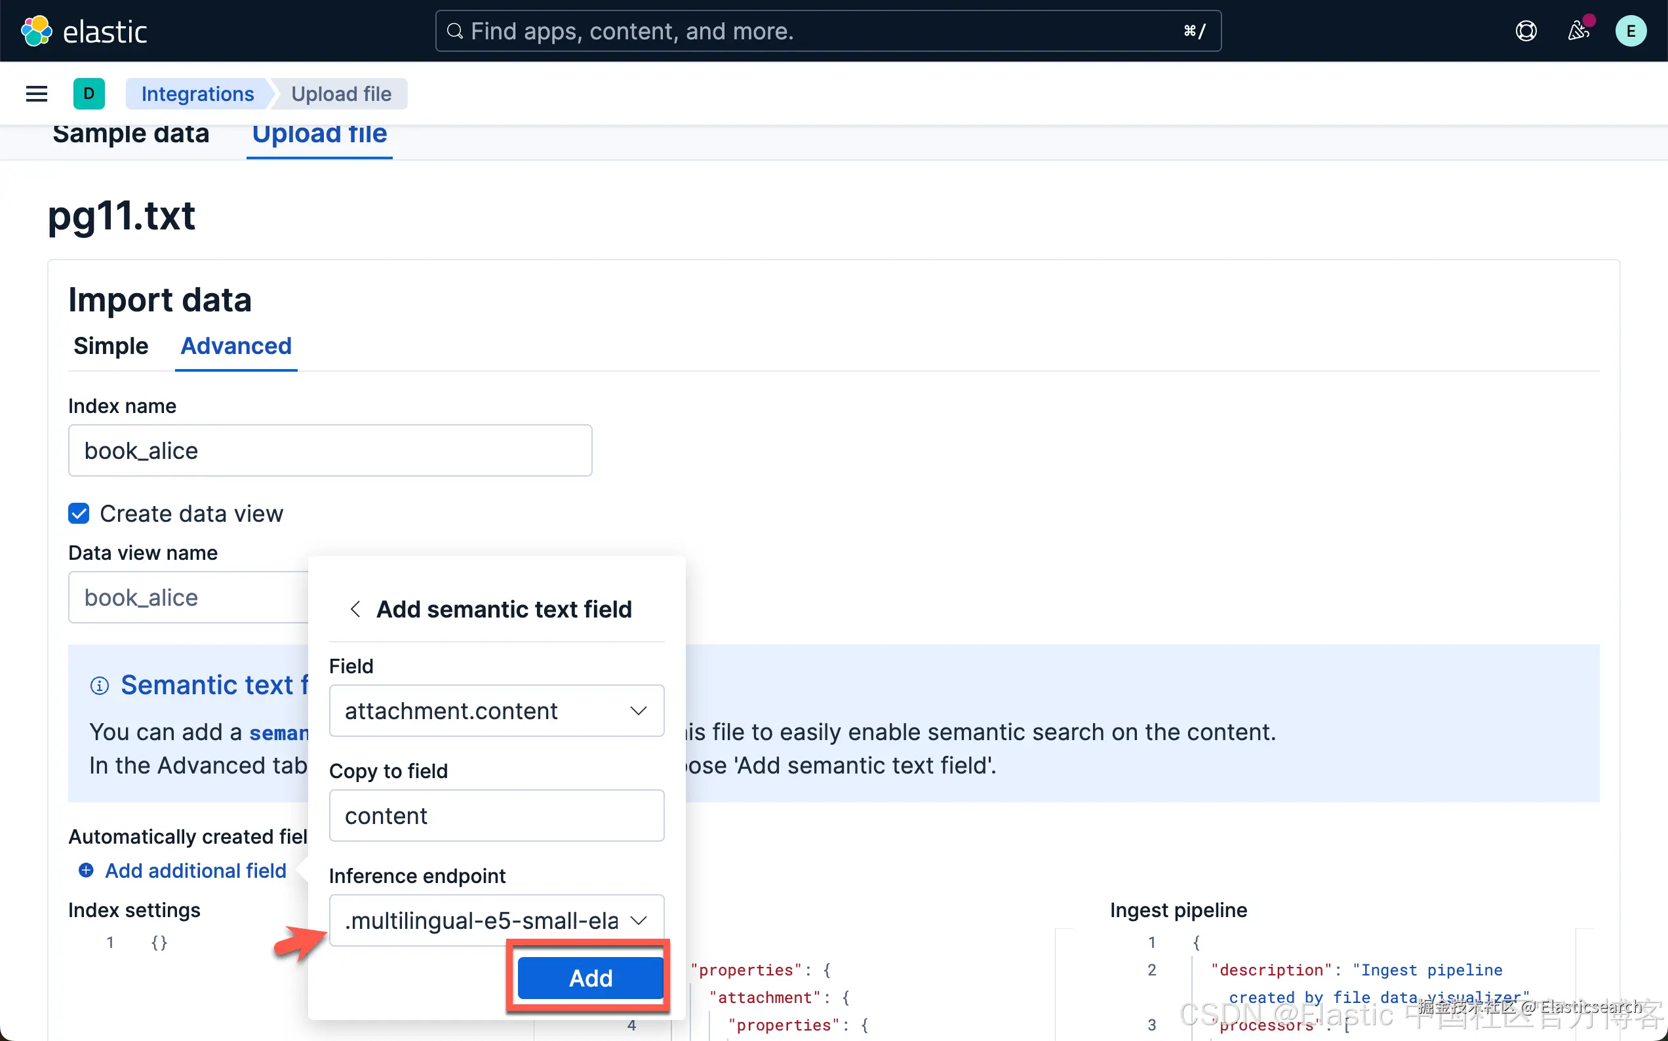Select the Advanced import tab
The width and height of the screenshot is (1668, 1041).
pos(235,345)
